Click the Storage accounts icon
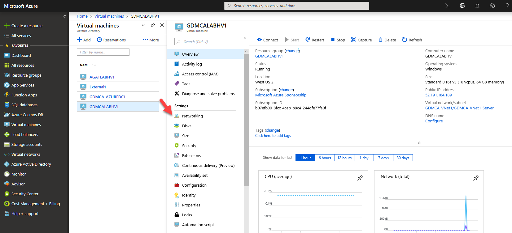 [x=7, y=144]
